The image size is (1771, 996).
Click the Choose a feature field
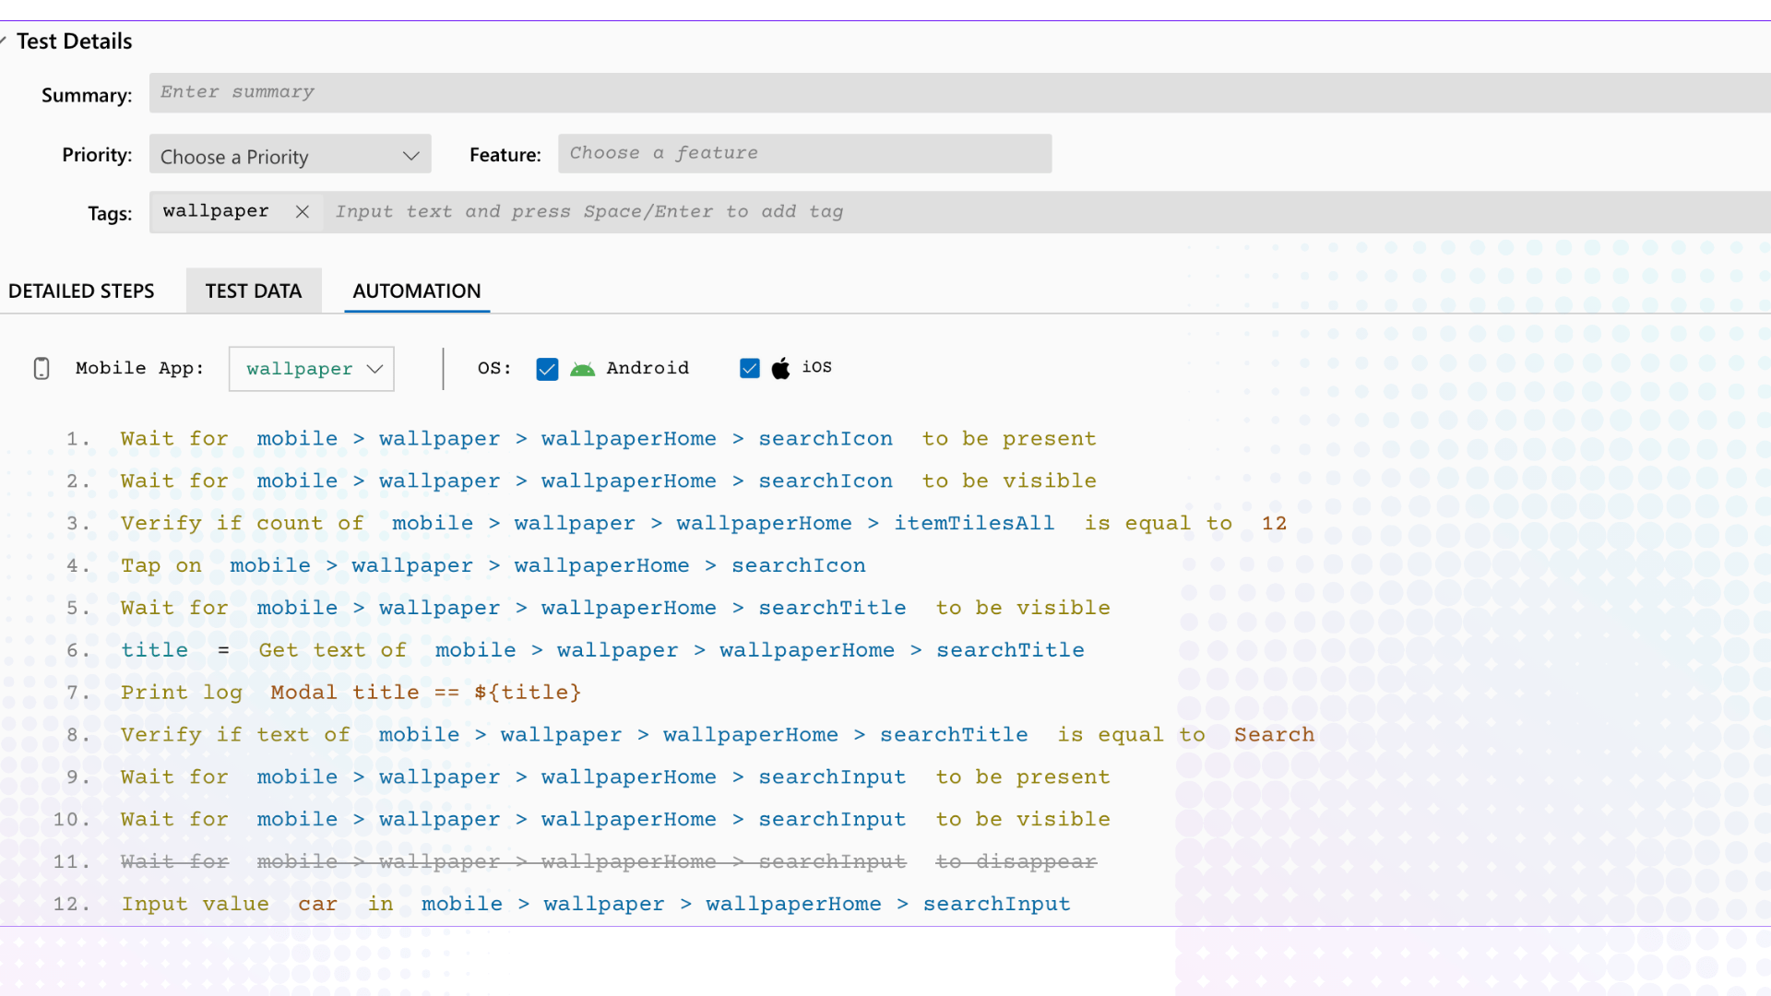803,153
